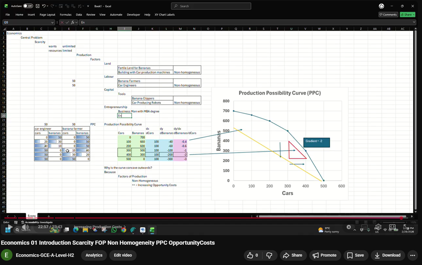Open the XY Chart Labels ribbon tab
Screen dimensions: 422x265
pyautogui.click(x=164, y=15)
